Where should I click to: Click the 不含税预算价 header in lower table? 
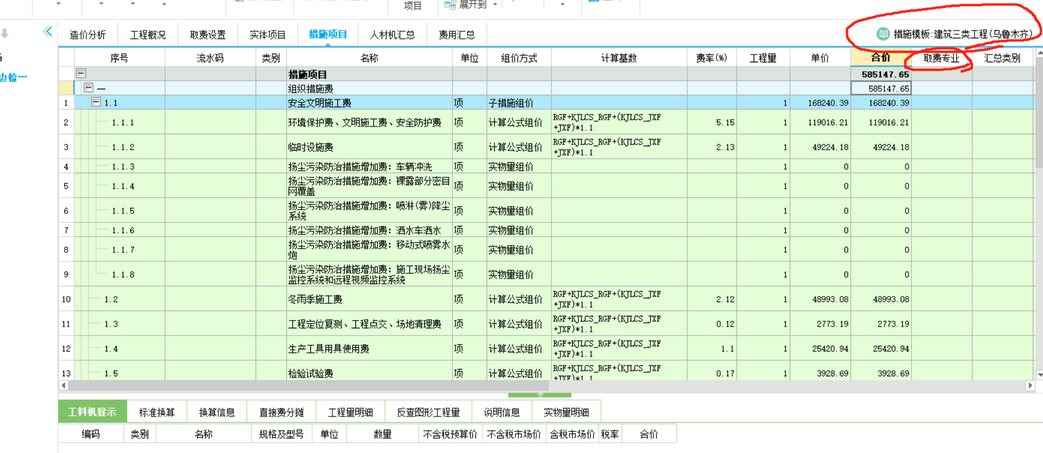[450, 434]
